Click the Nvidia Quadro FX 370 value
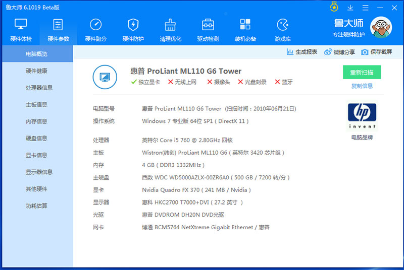Image resolution: width=404 pixels, height=270 pixels. pos(196,190)
